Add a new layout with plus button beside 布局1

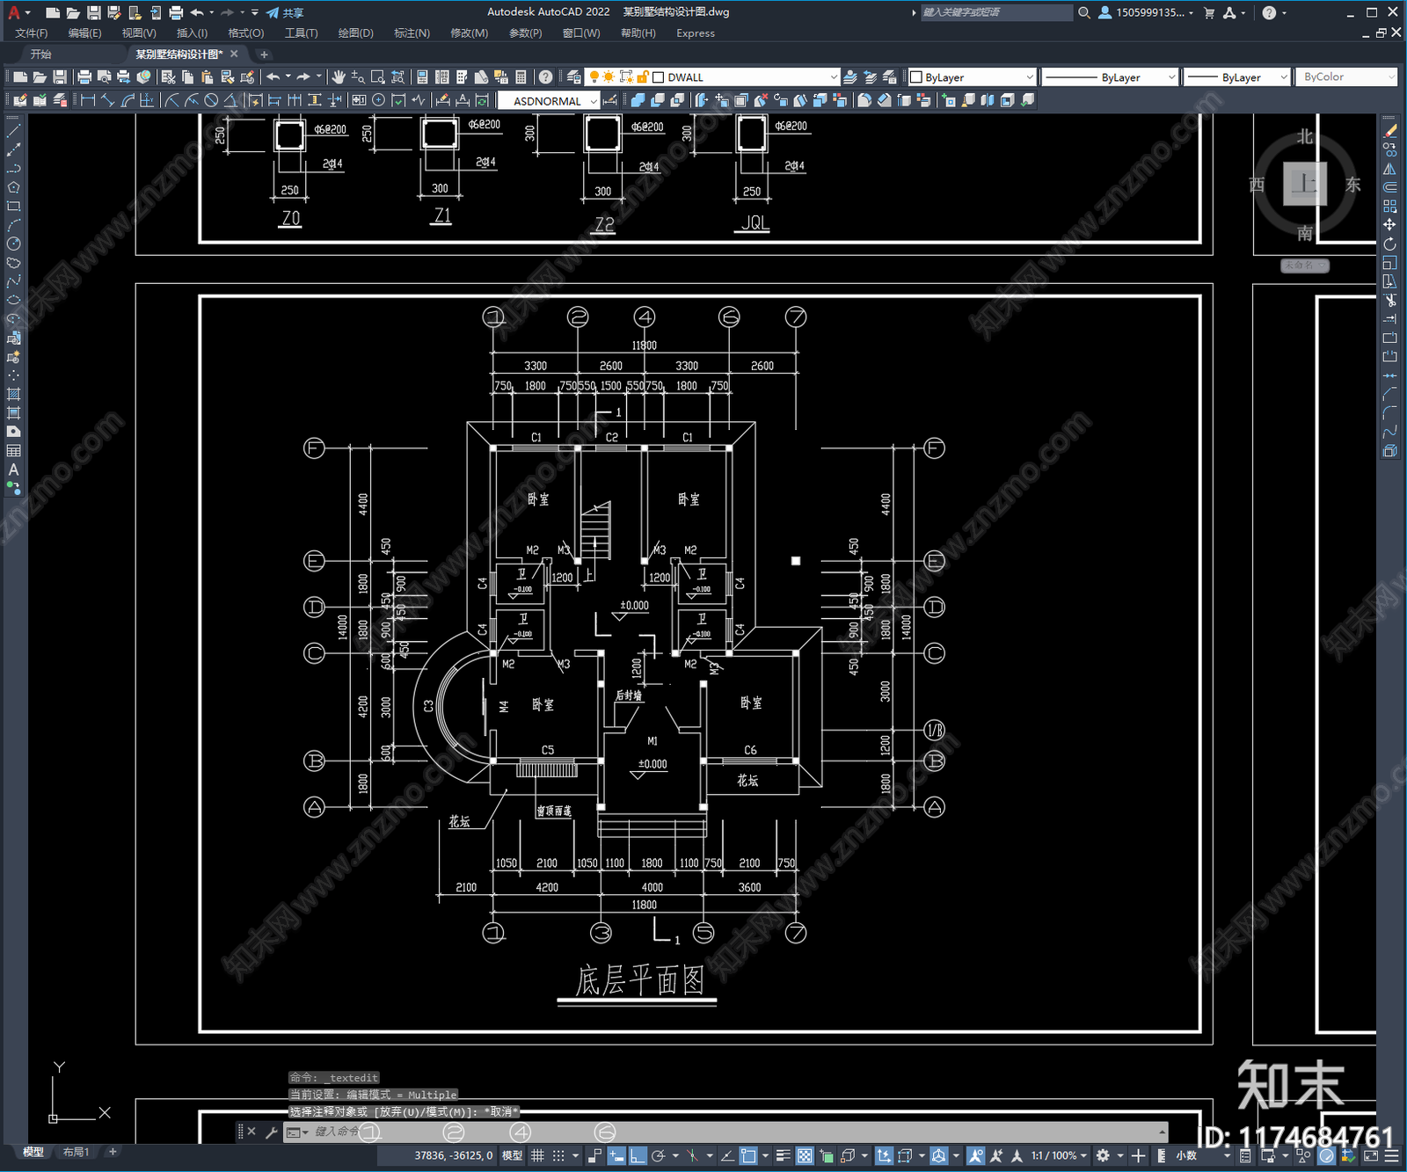(112, 1152)
